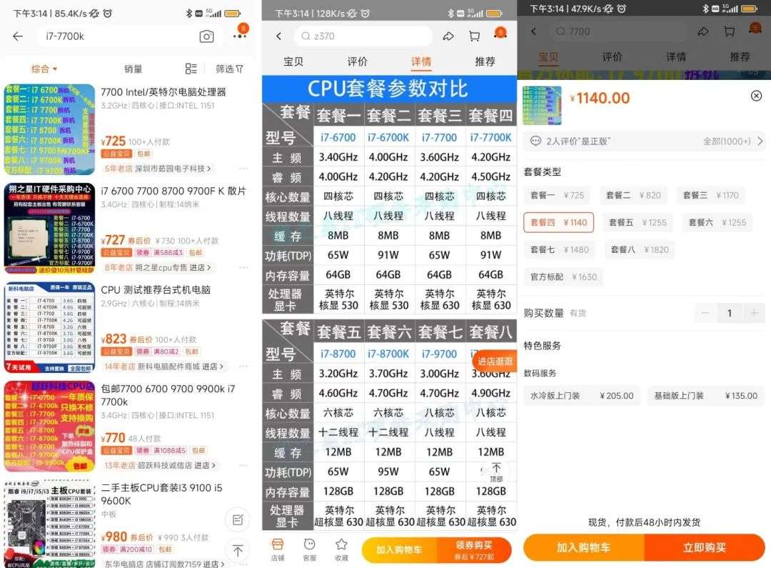The width and height of the screenshot is (771, 568).
Task: Select option 套餐四 ¥1140
Action: [x=558, y=222]
